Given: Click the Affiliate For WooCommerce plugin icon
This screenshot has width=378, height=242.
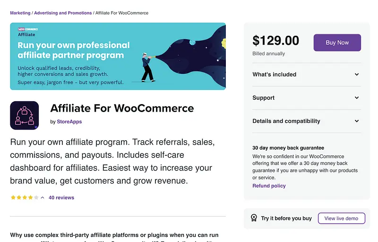Looking at the screenshot, I should click(x=24, y=115).
